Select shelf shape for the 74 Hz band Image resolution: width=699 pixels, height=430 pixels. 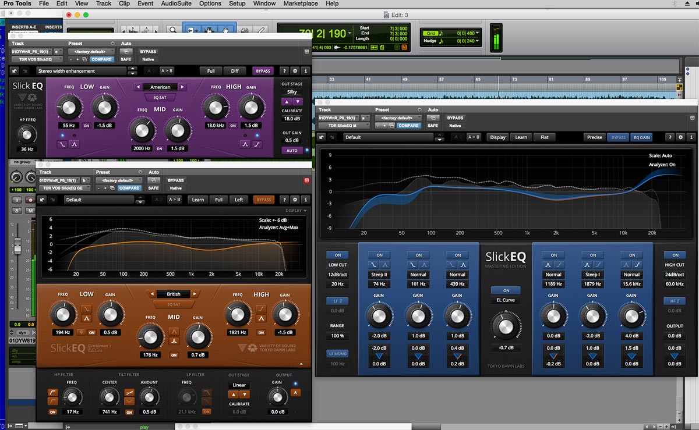pos(373,265)
